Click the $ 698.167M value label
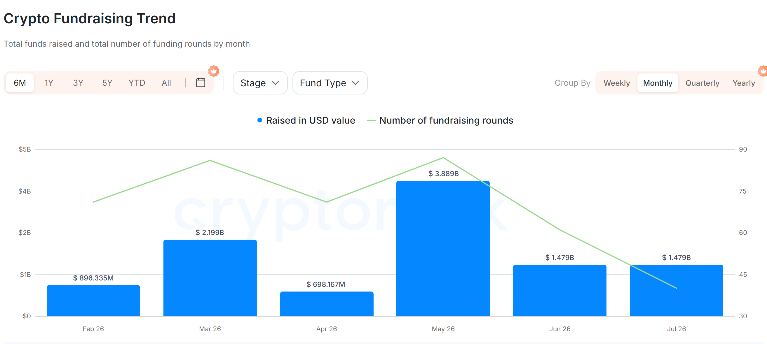The height and width of the screenshot is (344, 767). tap(326, 285)
